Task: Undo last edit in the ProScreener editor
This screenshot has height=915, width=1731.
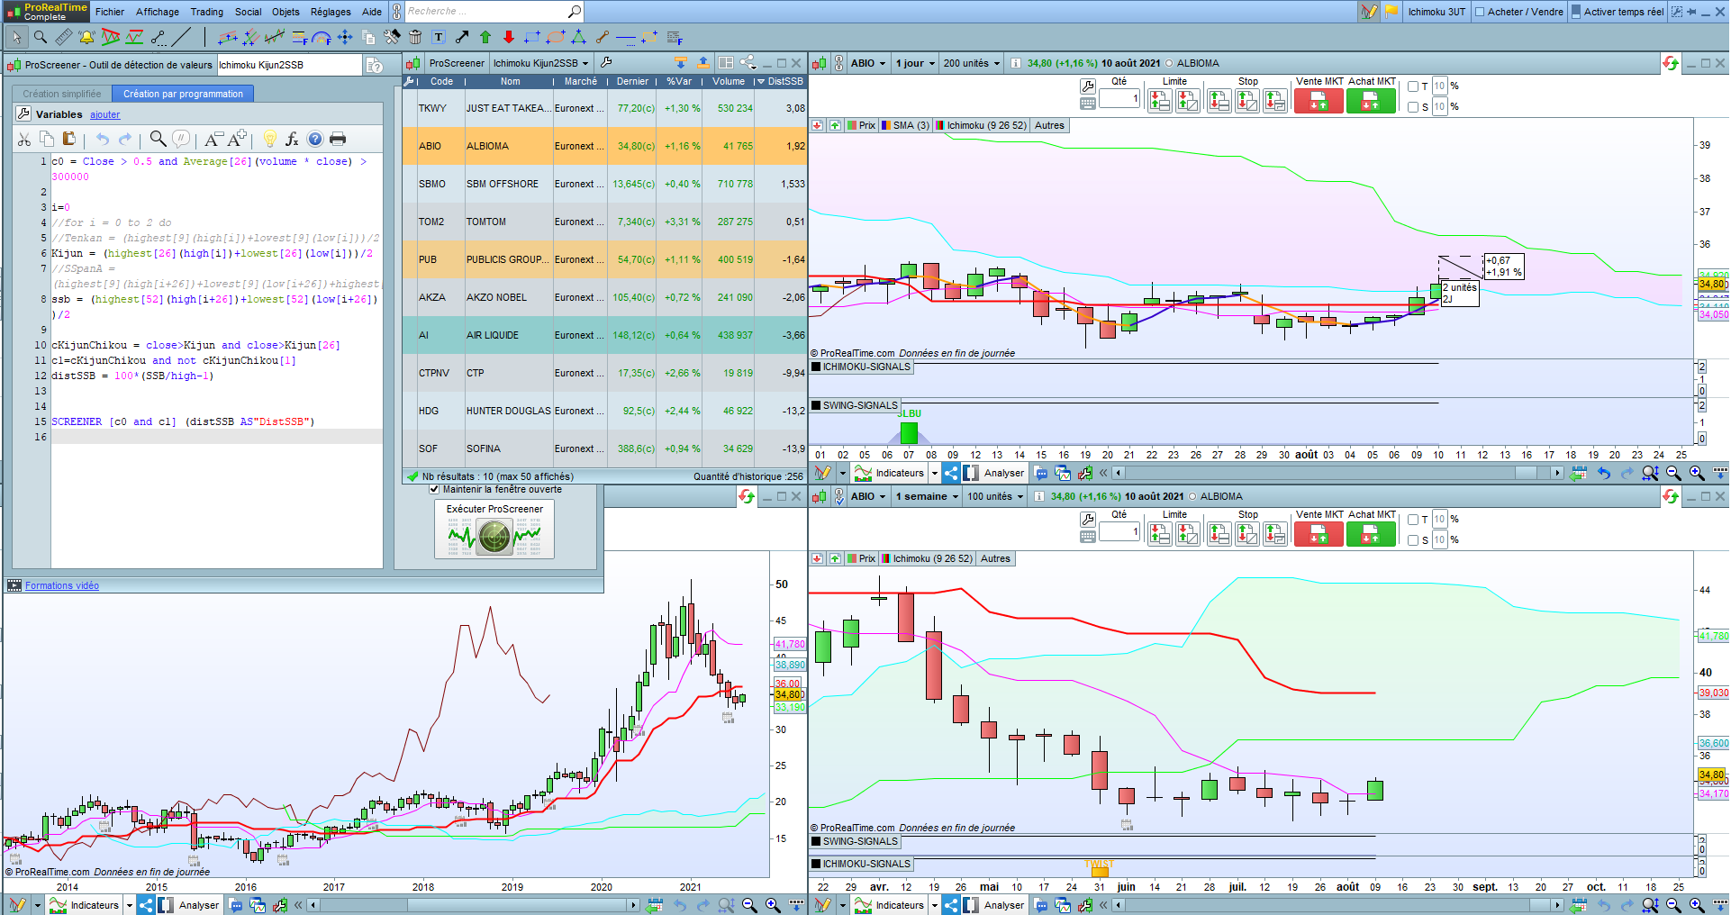Action: coord(103,139)
